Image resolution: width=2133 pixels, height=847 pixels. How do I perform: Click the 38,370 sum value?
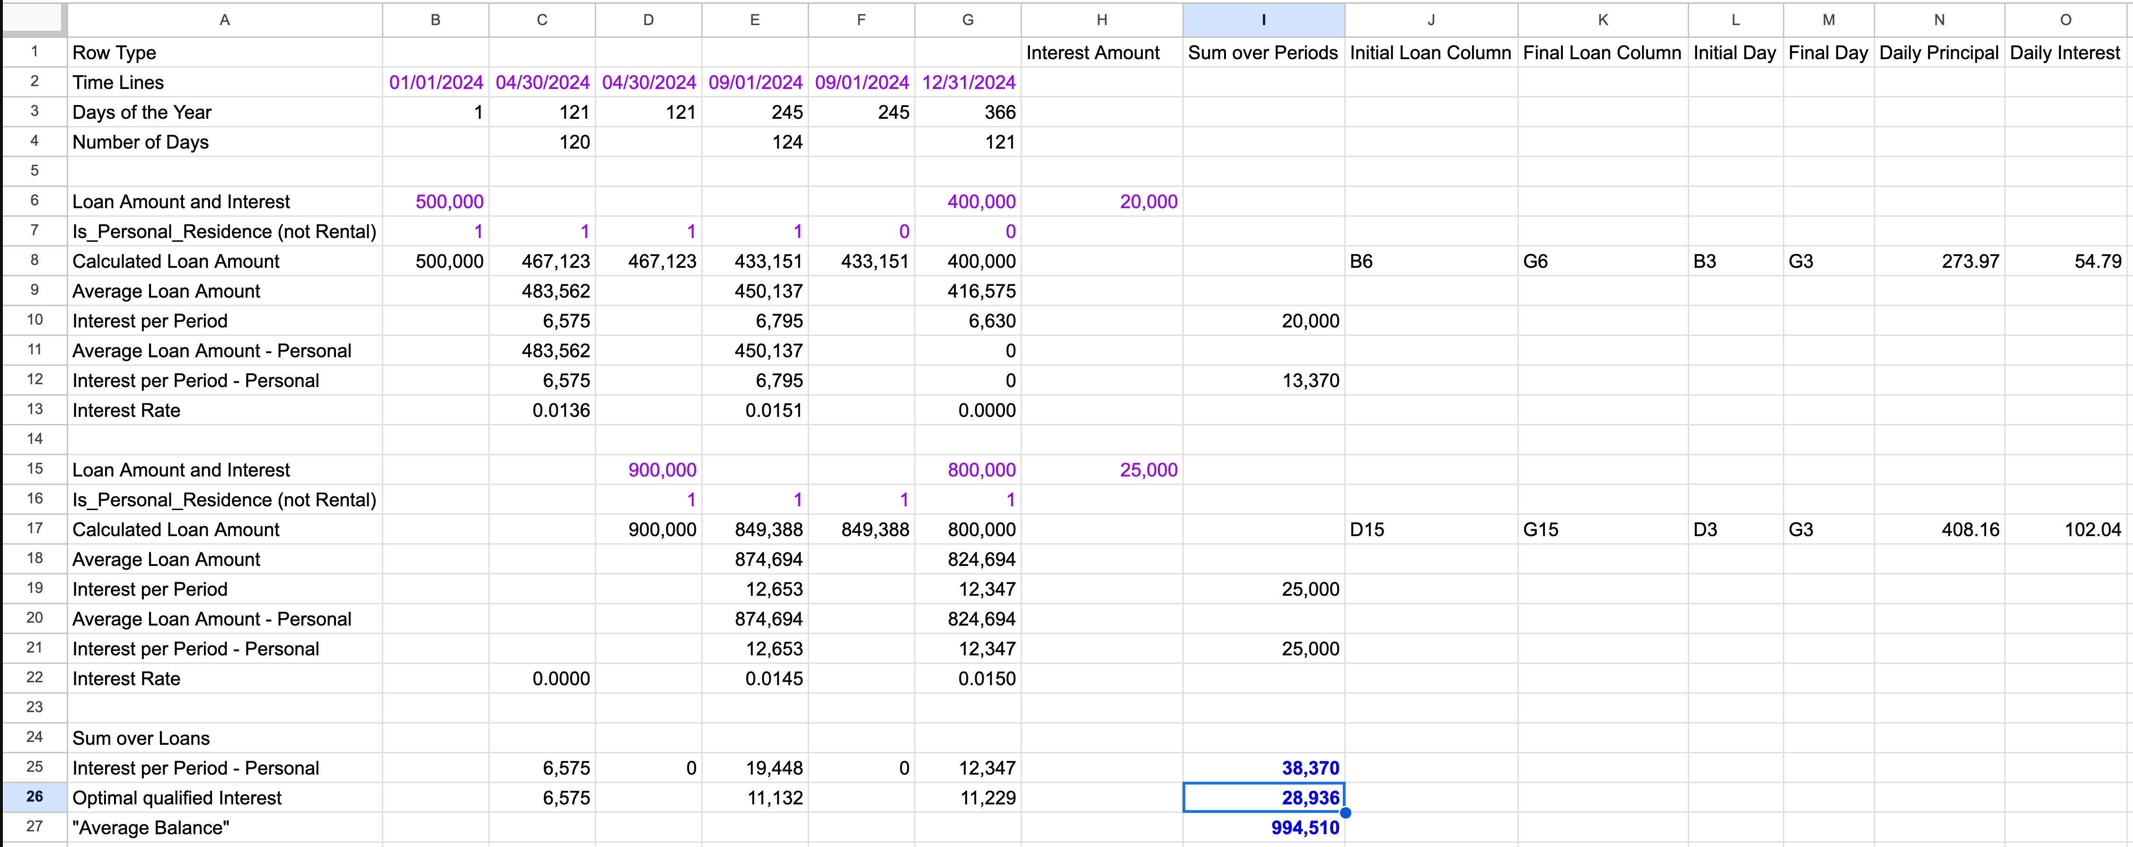[x=1263, y=768]
